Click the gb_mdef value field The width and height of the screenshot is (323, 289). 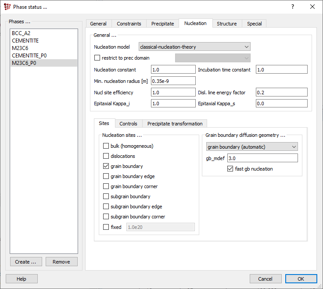coord(262,158)
